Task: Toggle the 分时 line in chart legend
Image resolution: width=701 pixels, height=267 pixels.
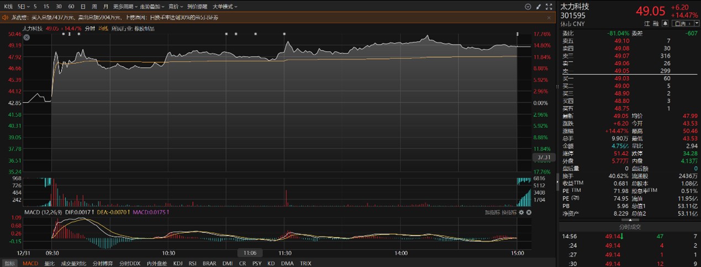Action: 89,28
